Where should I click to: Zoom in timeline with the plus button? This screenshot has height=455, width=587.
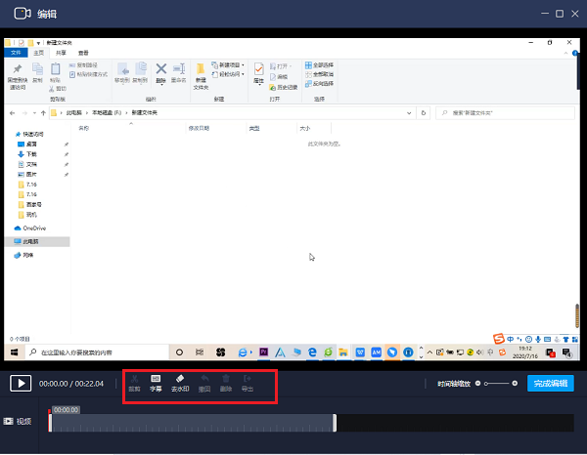click(515, 384)
